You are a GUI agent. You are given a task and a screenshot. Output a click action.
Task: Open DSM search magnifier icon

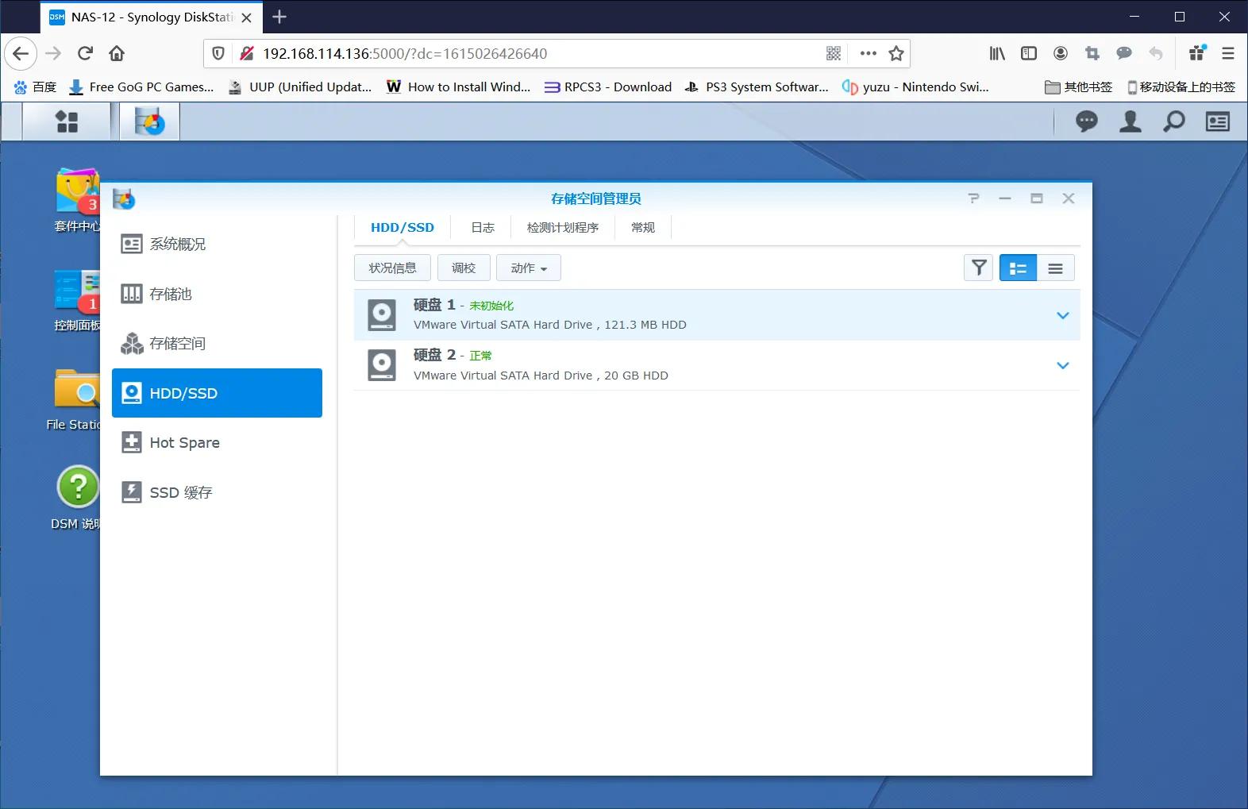(x=1173, y=121)
